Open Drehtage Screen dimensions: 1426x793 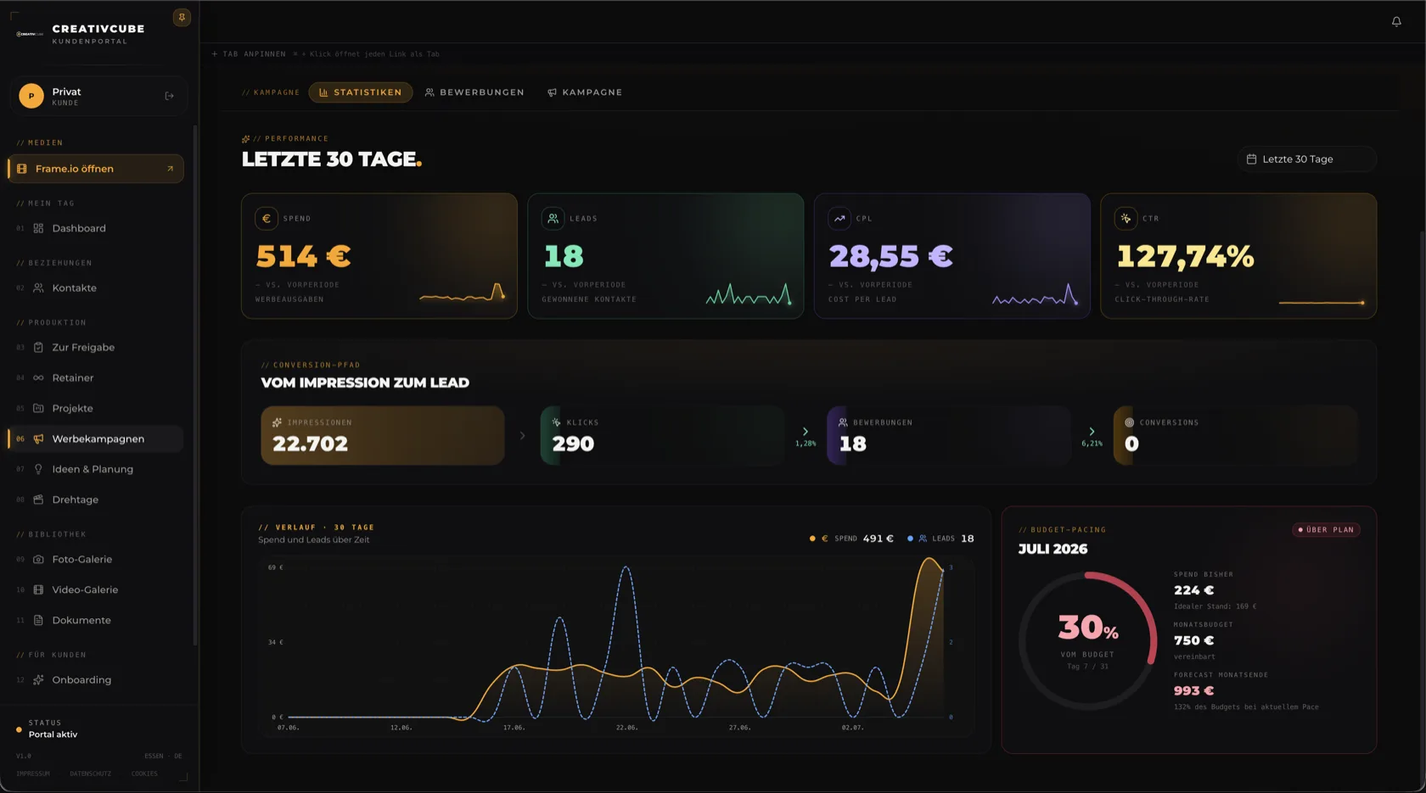96,500
